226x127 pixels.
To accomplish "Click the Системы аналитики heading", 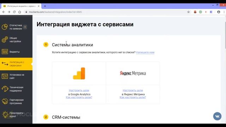I will [x=72, y=45].
